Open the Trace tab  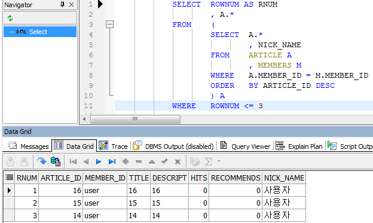pos(113,146)
